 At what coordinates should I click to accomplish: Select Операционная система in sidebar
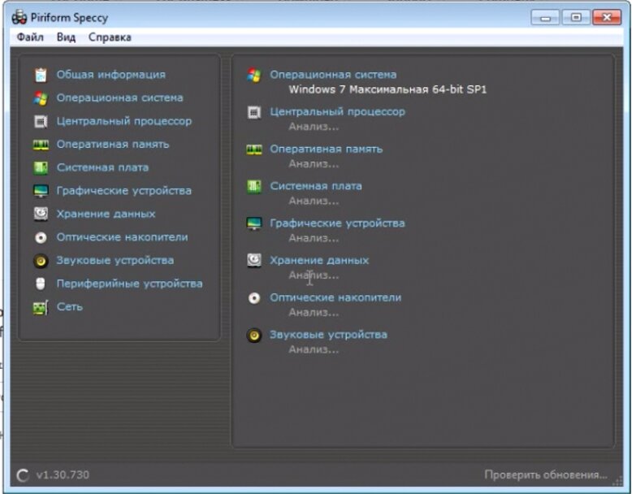point(119,97)
